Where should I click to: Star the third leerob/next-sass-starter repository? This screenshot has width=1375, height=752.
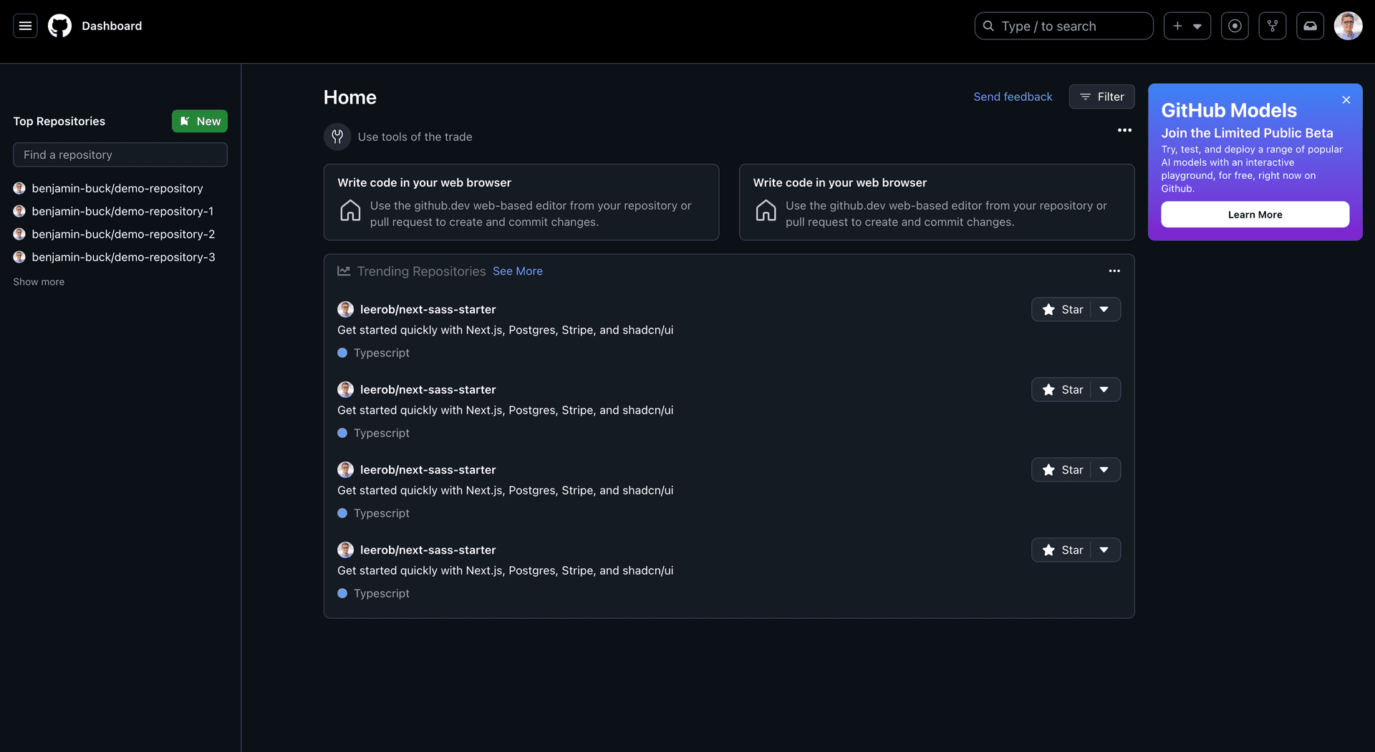[1062, 469]
